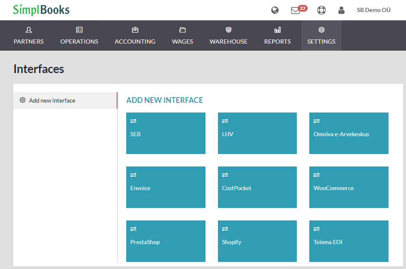Add the Envoice interface
The width and height of the screenshot is (406, 269).
pyautogui.click(x=166, y=187)
